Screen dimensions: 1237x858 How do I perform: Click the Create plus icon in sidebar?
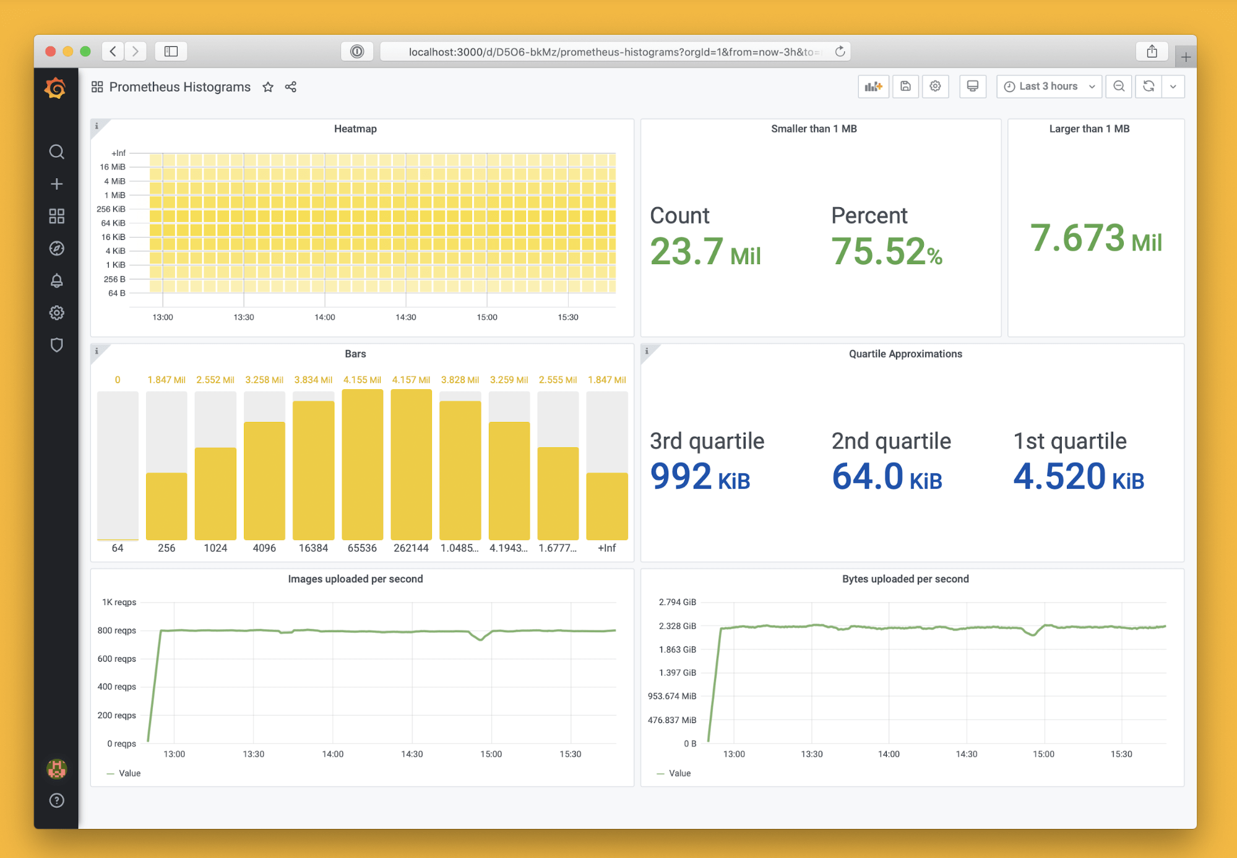click(x=56, y=184)
